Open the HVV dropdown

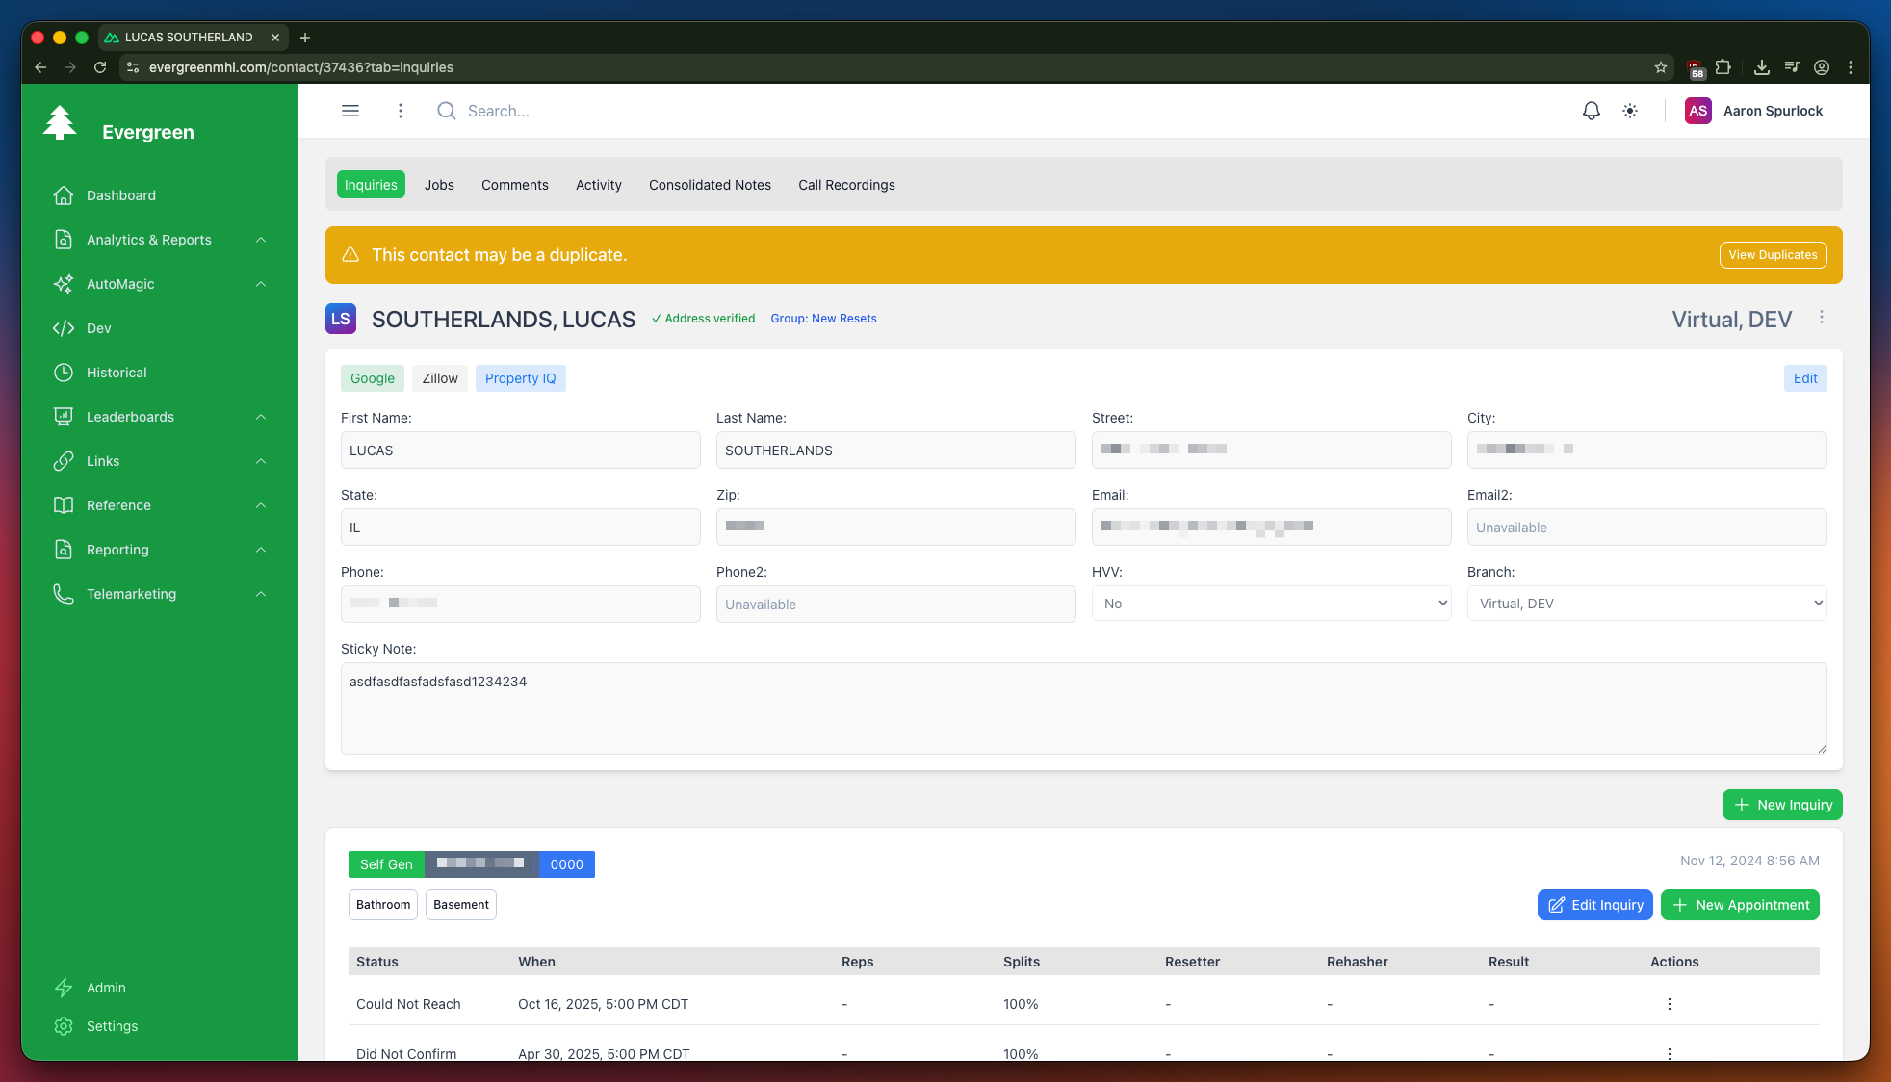tap(1270, 603)
